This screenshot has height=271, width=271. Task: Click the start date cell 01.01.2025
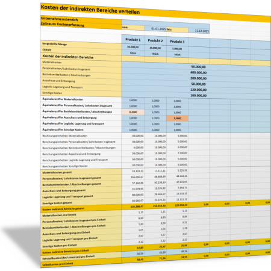click(x=155, y=29)
